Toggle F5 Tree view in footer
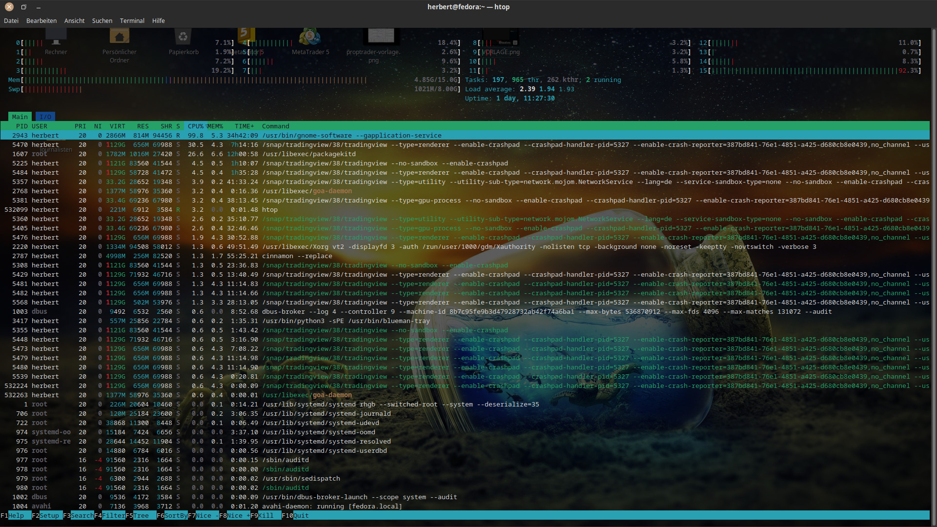 point(141,515)
